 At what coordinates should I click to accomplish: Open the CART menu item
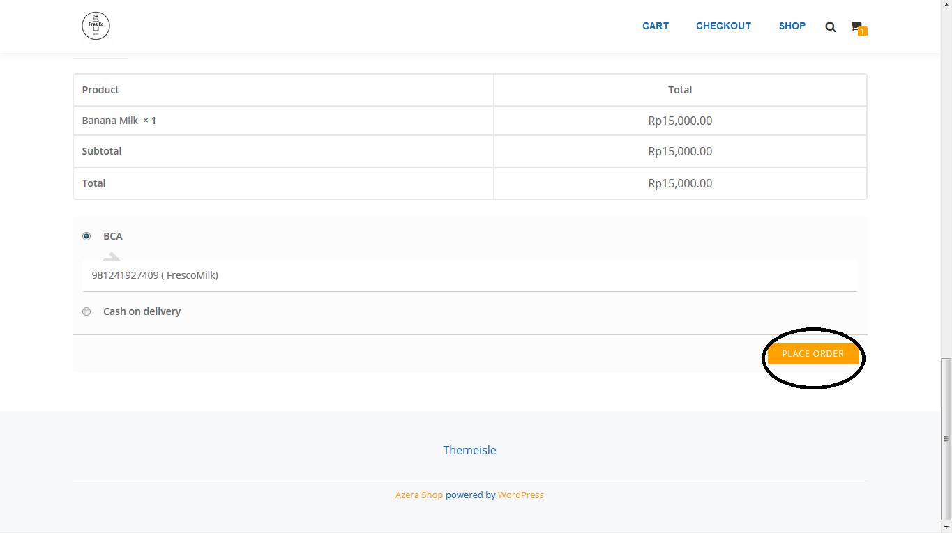[x=656, y=26]
